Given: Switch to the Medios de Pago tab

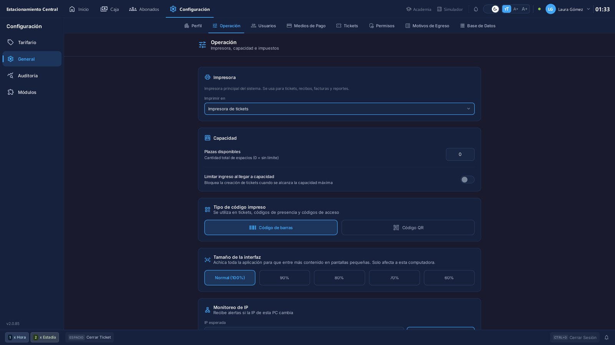Looking at the screenshot, I should point(306,26).
